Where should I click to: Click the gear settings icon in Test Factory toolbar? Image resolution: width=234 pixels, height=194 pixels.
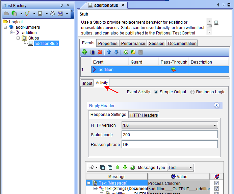pyautogui.click(x=52, y=14)
